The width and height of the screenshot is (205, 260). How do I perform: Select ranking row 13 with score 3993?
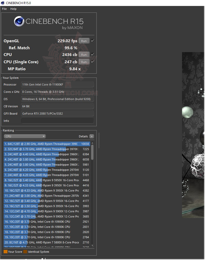[47, 206]
